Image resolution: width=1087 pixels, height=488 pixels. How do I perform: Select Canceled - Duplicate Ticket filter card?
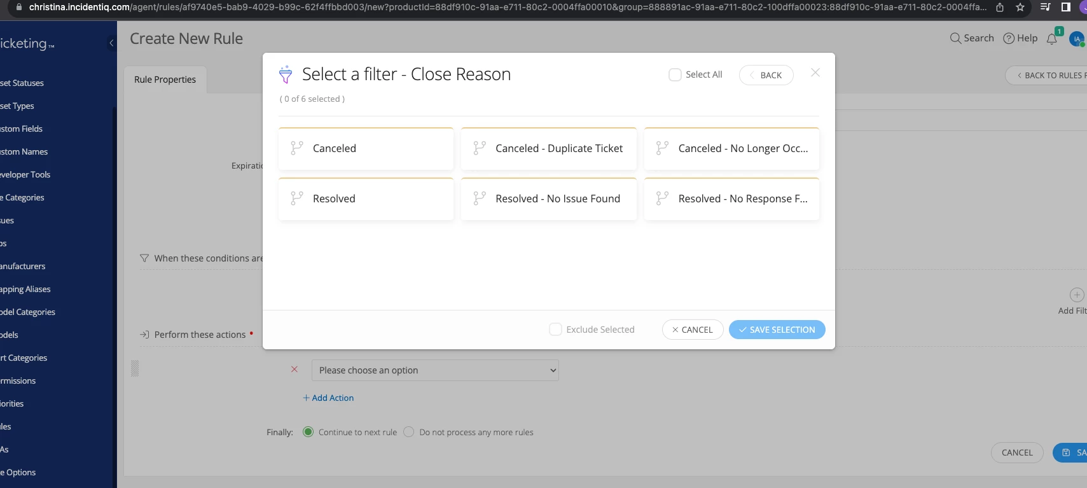[548, 148]
